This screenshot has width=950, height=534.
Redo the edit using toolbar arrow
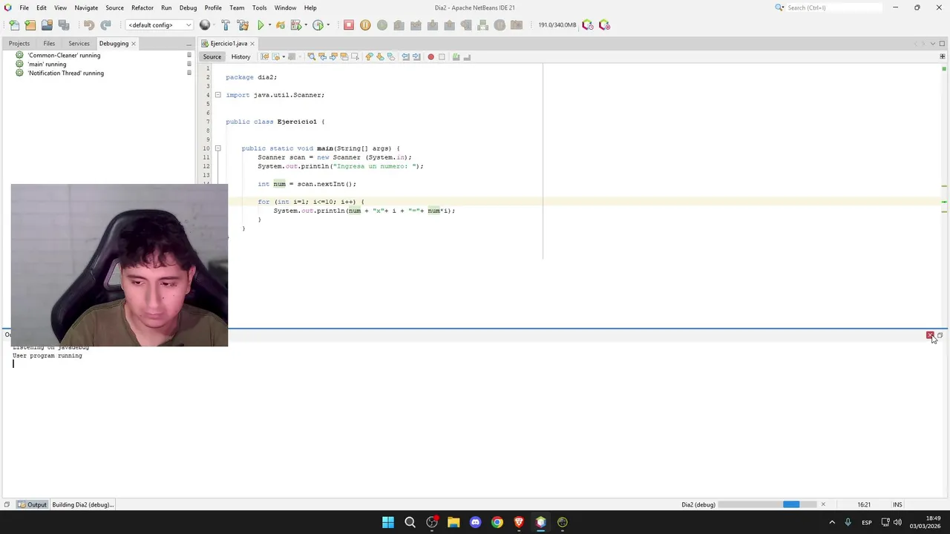(106, 25)
